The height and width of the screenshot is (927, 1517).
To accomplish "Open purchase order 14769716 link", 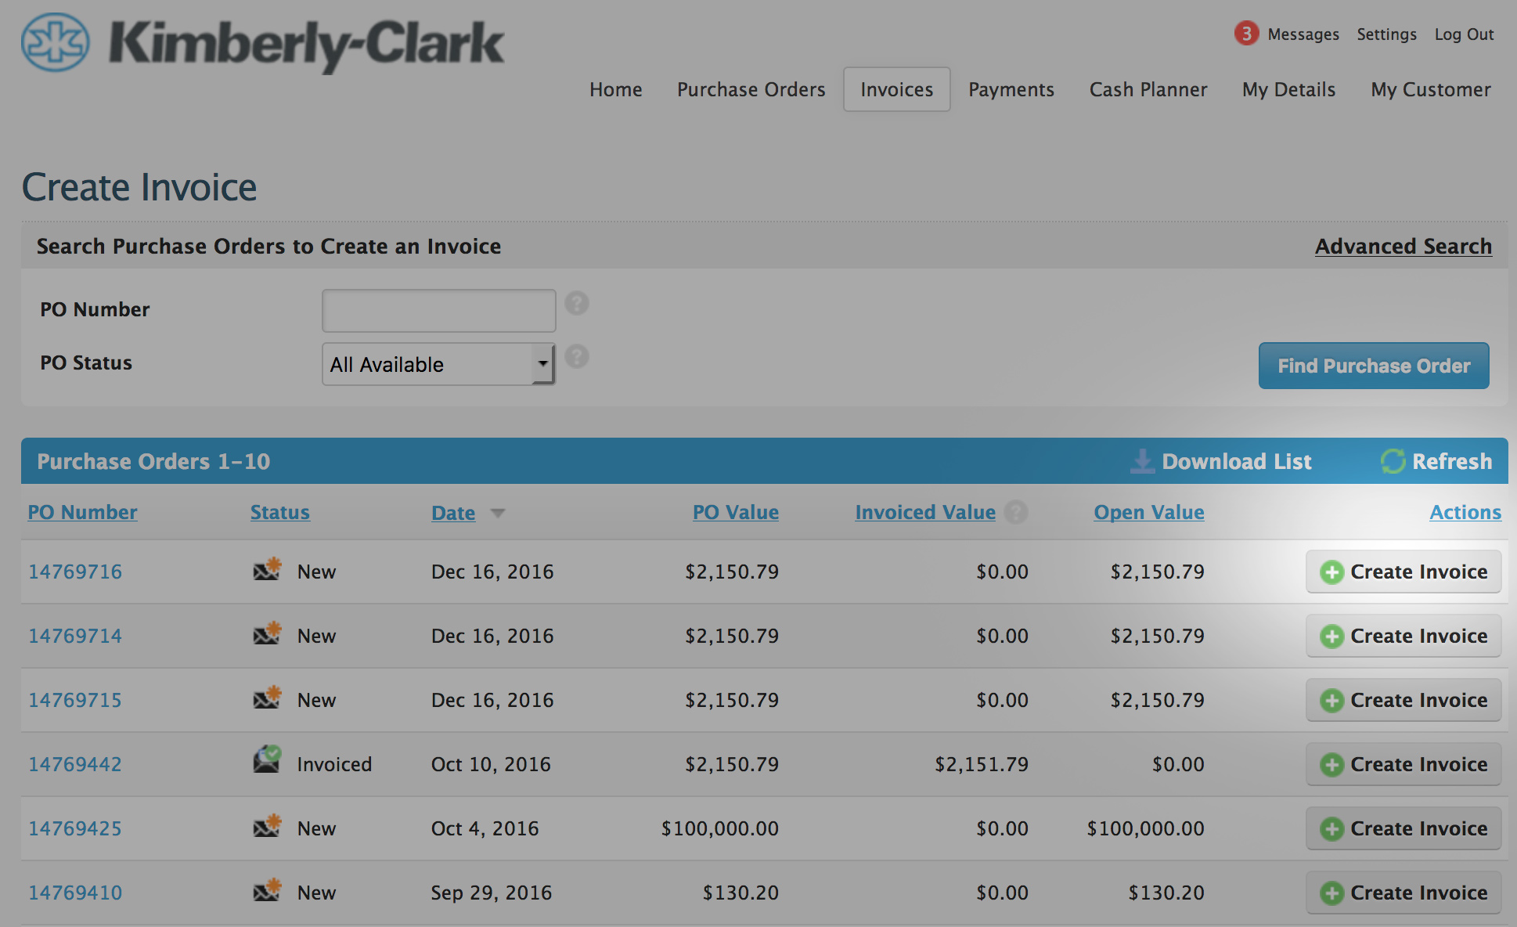I will pyautogui.click(x=75, y=572).
